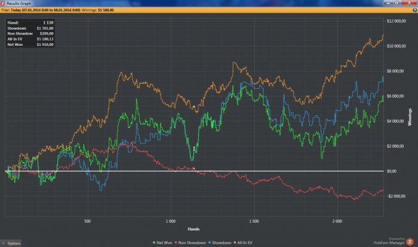Click the Hold'em Manager app icon in title bar
The height and width of the screenshot is (247, 418).
point(2,3)
